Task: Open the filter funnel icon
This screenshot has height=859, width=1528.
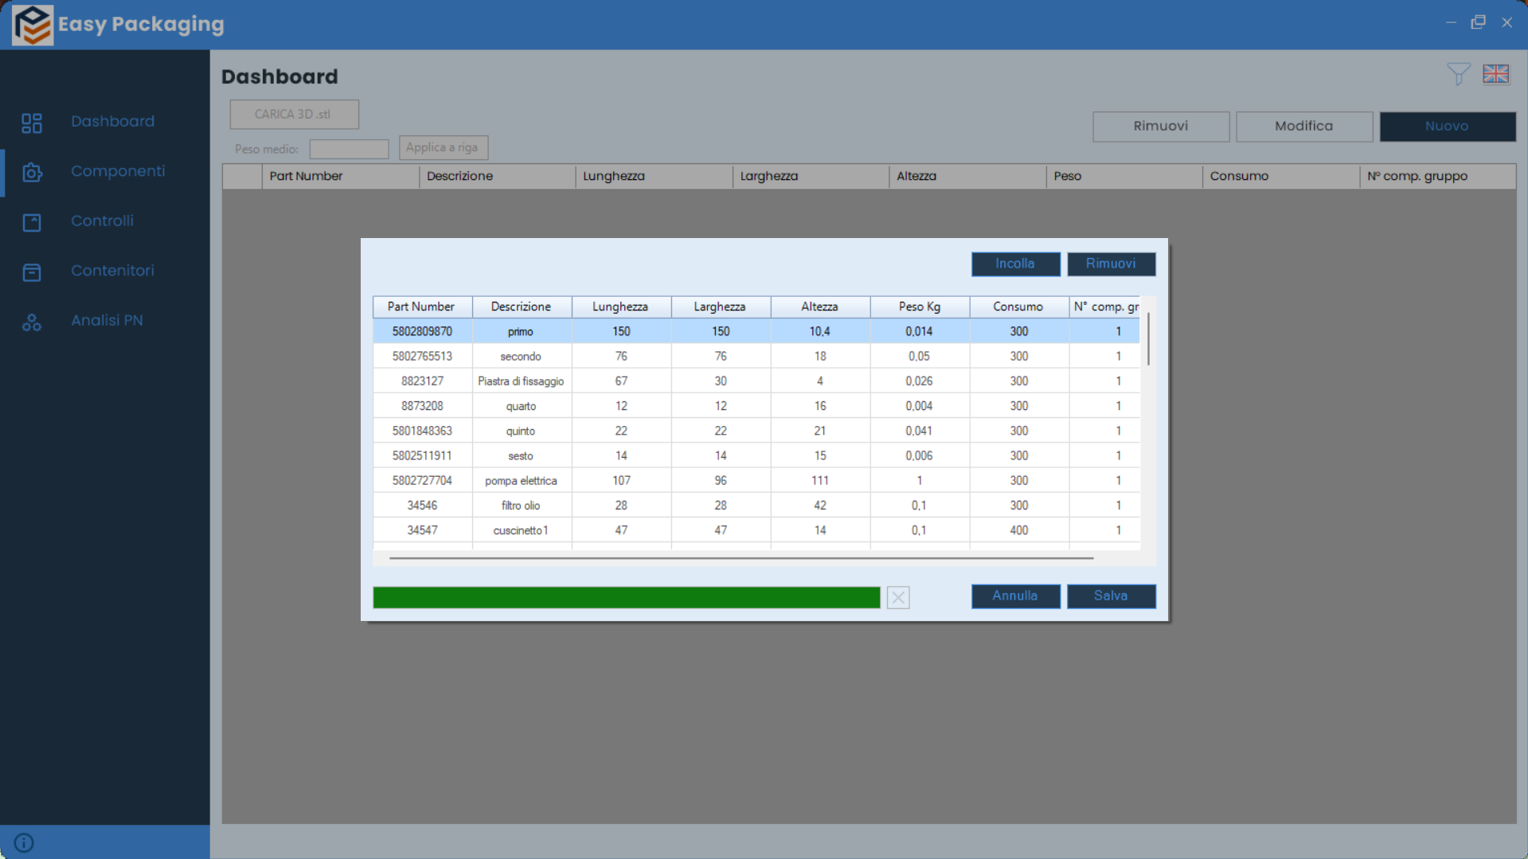Action: [x=1458, y=74]
